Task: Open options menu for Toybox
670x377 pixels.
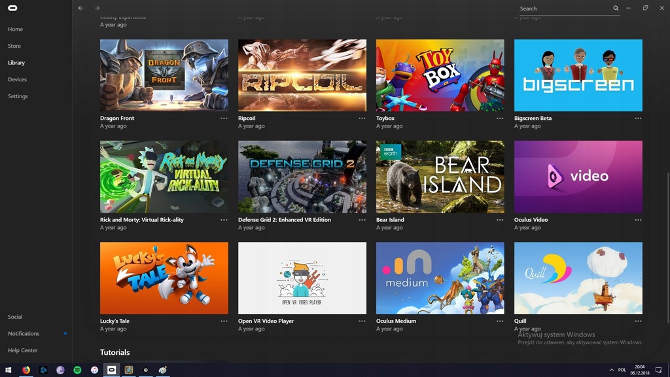Action: click(x=500, y=118)
